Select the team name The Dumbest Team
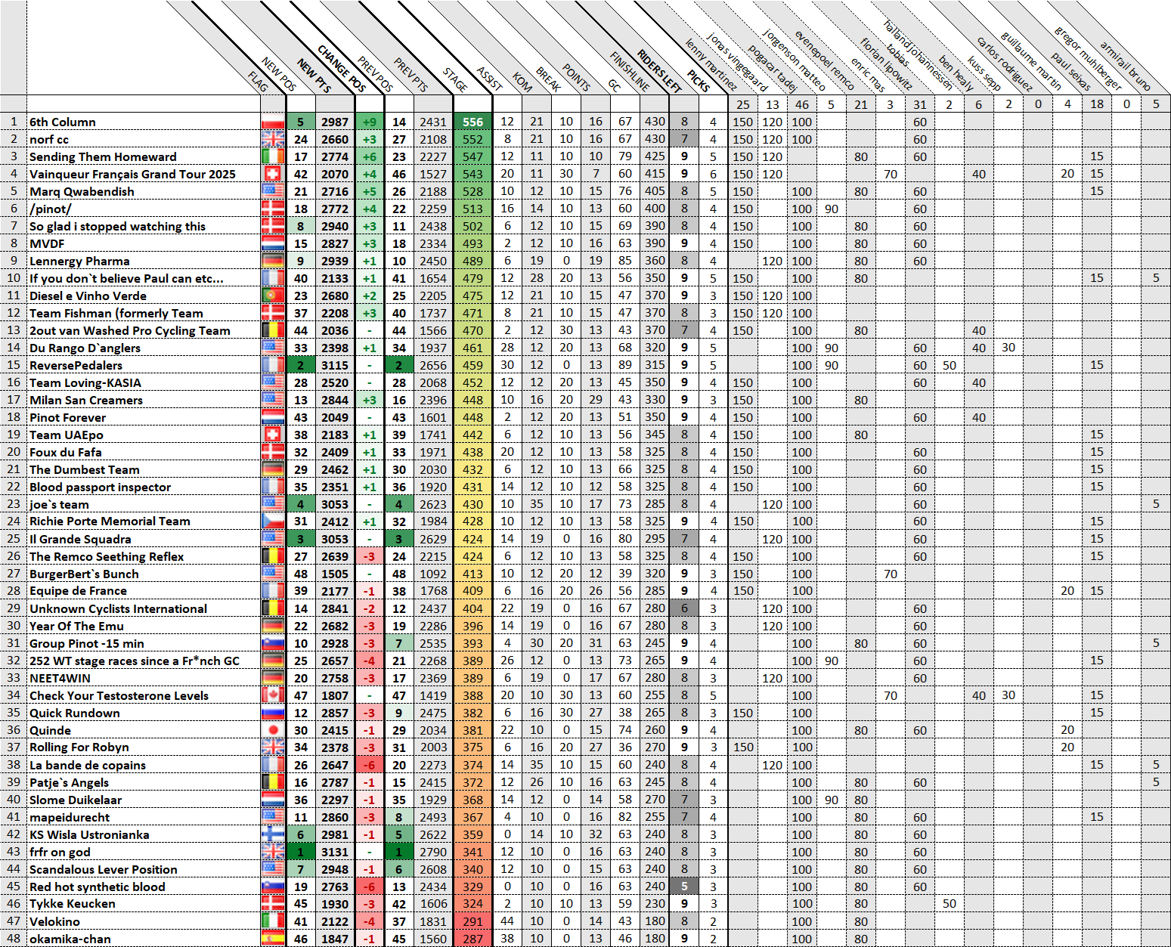Viewport: 1171px width, 947px height. point(84,469)
